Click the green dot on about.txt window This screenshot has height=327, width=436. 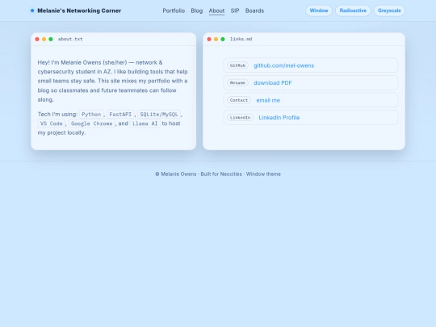(51, 40)
